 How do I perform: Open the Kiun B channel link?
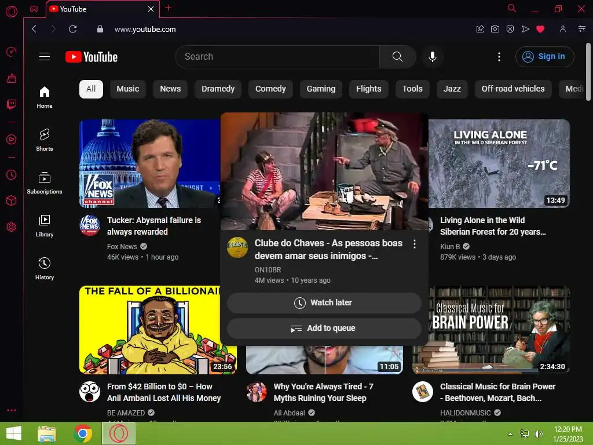click(450, 247)
